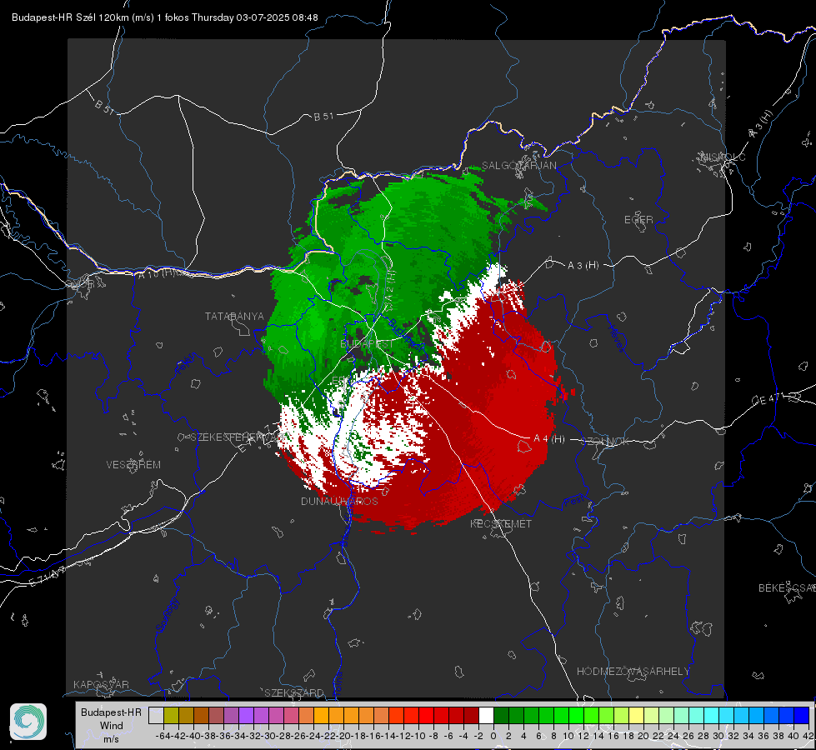Click the EGER city label

(x=638, y=220)
